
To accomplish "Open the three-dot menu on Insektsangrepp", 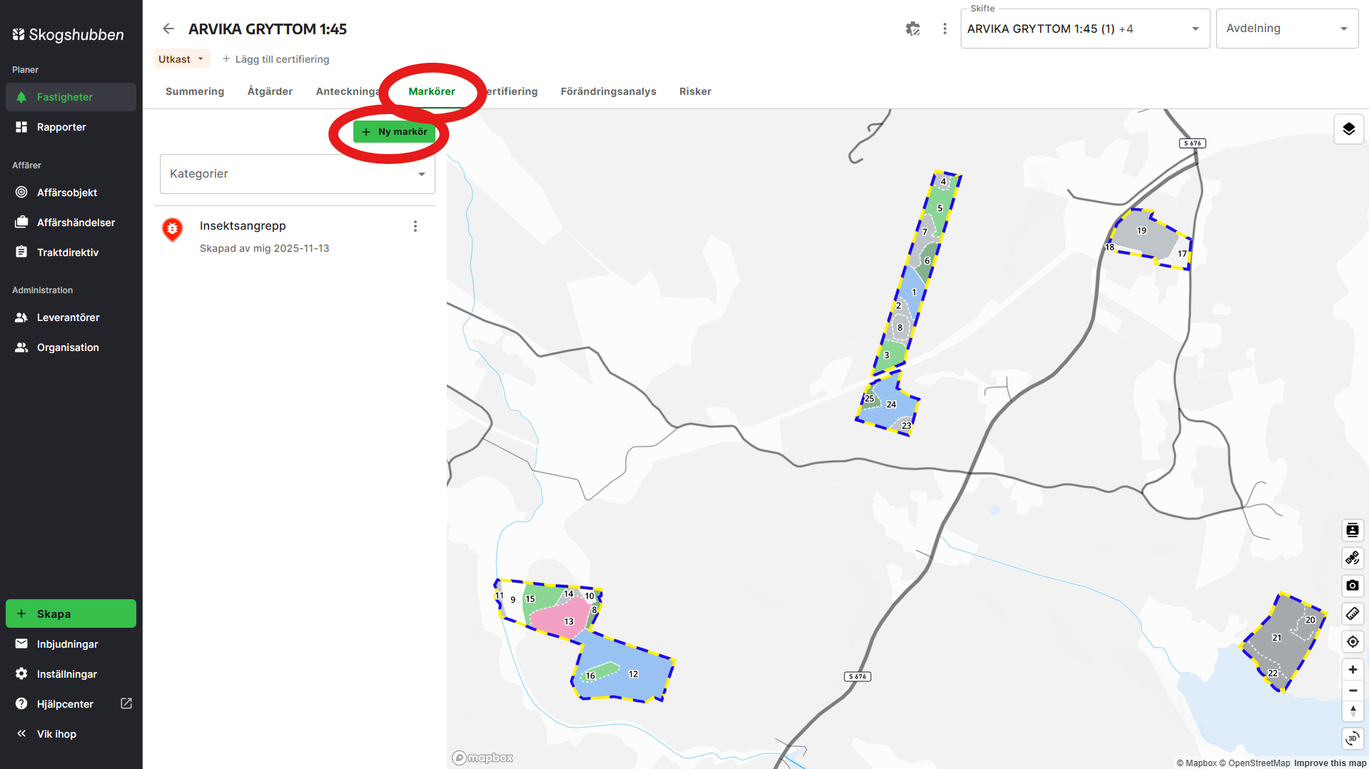I will [x=415, y=225].
